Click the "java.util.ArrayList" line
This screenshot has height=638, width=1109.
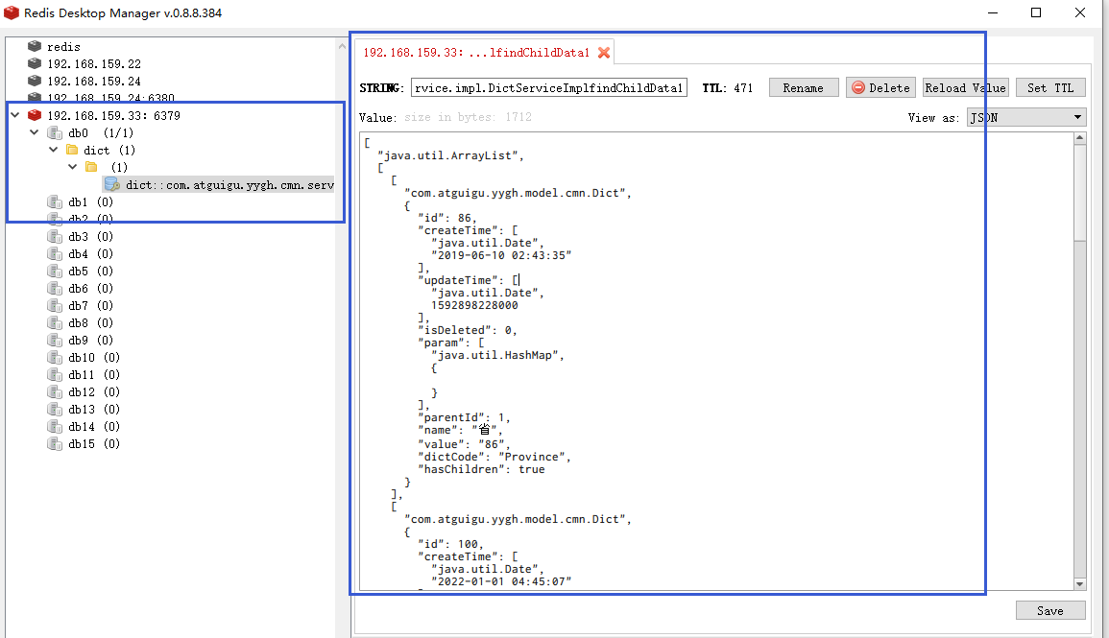(x=450, y=155)
